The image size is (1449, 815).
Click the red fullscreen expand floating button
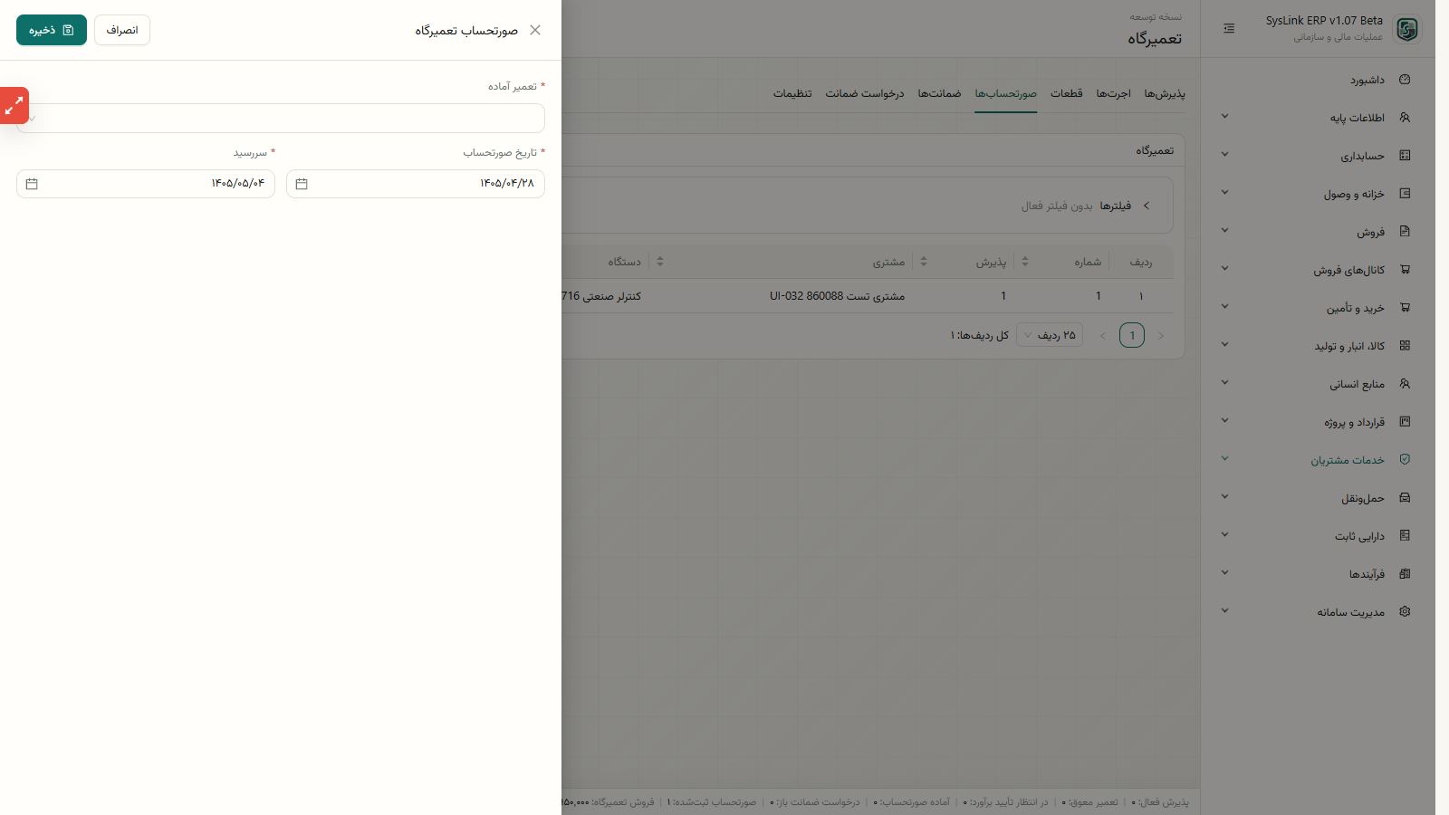[14, 106]
